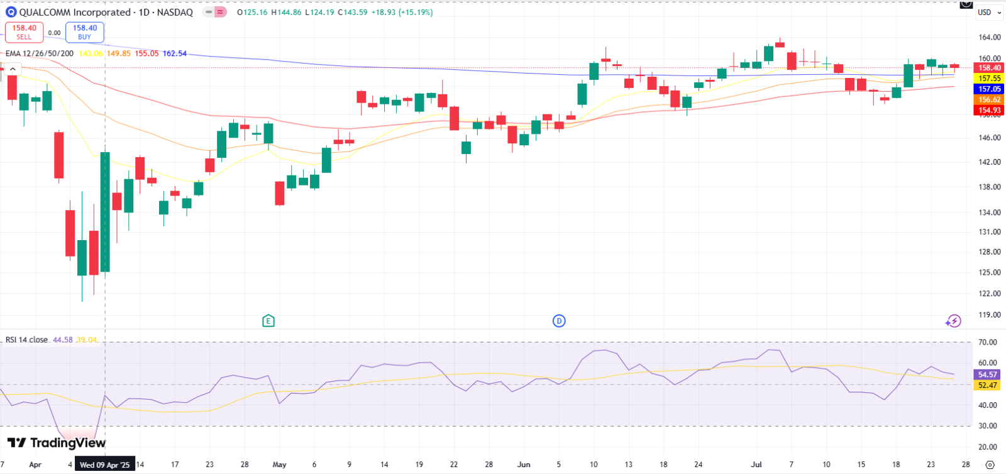This screenshot has width=1006, height=474.
Task: Click the '119.00' price axis label
Action: 990,315
